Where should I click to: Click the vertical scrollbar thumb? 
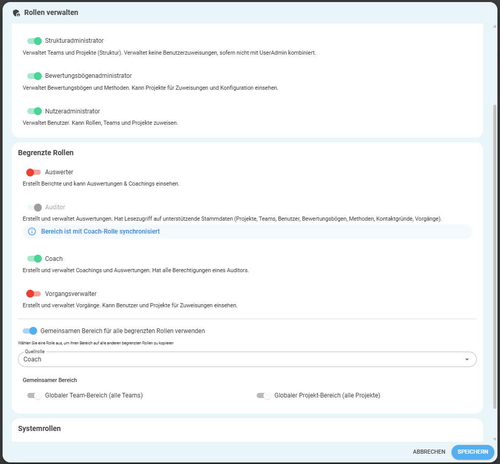click(494, 257)
